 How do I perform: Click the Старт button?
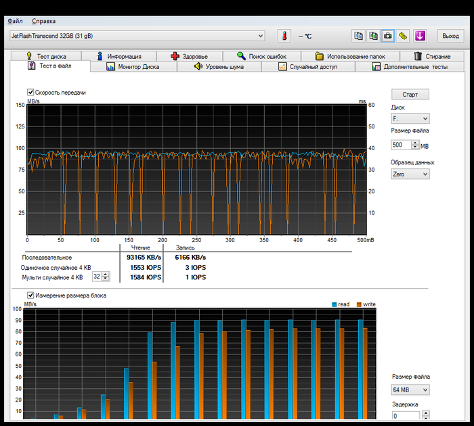tap(410, 94)
